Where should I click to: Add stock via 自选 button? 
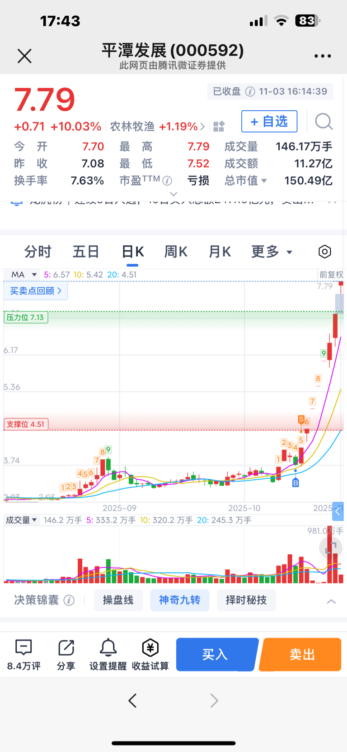269,121
